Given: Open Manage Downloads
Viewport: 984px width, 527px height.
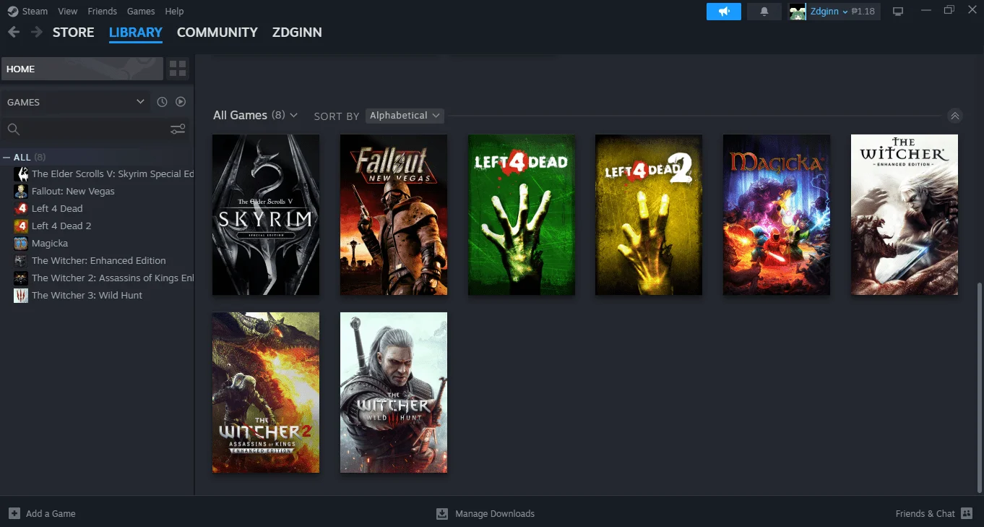Looking at the screenshot, I should click(495, 514).
